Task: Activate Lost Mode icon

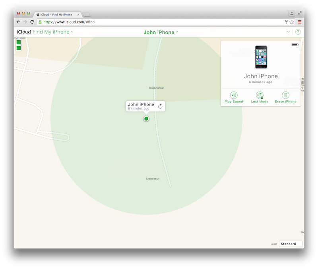Action: (x=260, y=95)
